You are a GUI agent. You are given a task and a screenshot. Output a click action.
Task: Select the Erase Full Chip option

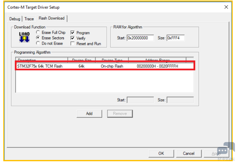click(38, 32)
